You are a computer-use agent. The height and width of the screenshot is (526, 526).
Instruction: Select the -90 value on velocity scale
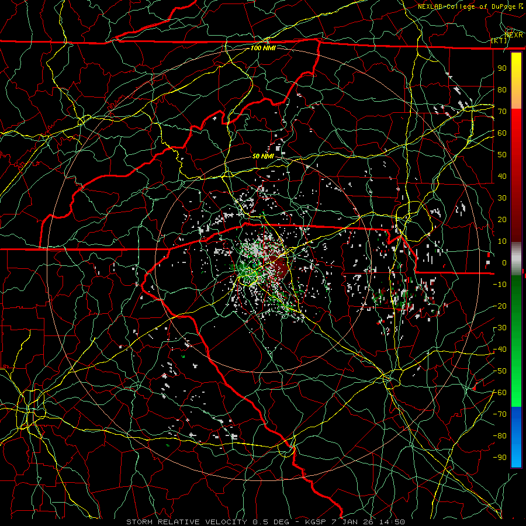point(500,458)
